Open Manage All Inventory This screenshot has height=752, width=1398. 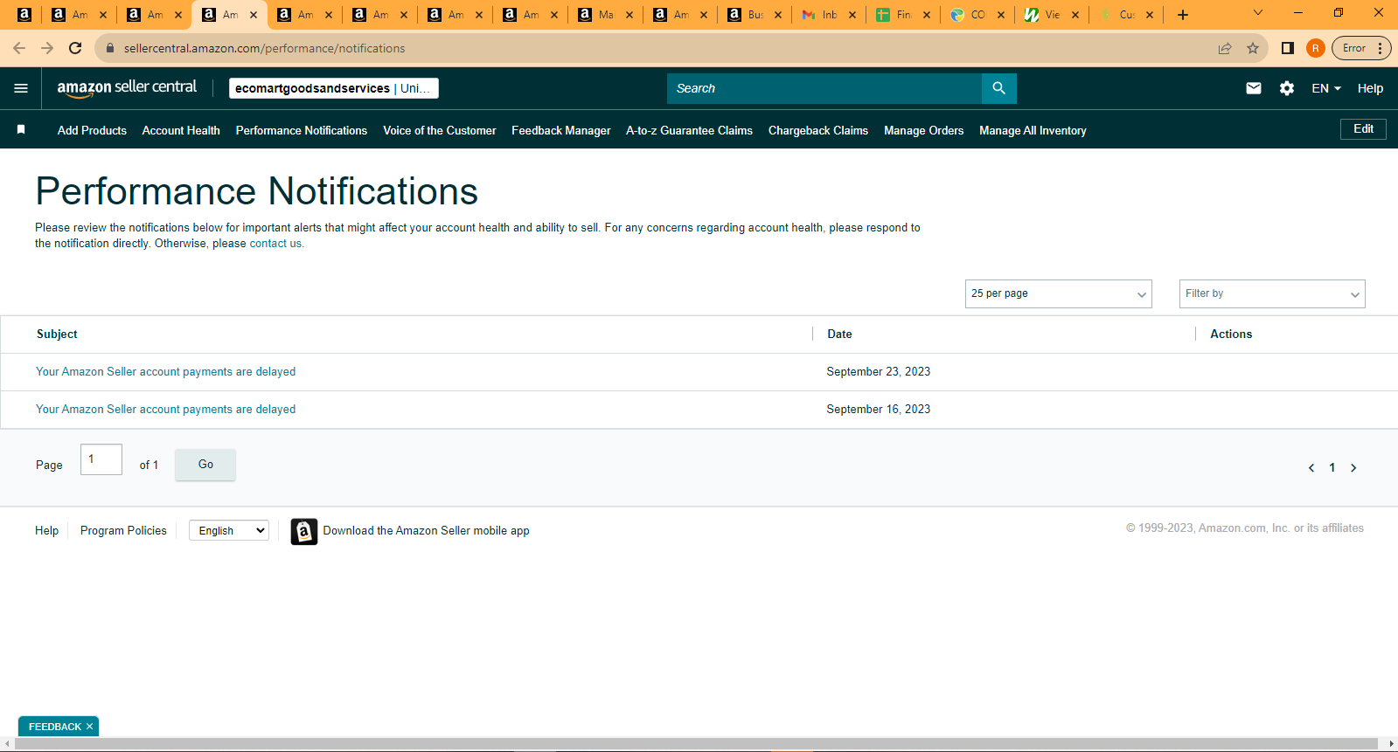coord(1033,130)
